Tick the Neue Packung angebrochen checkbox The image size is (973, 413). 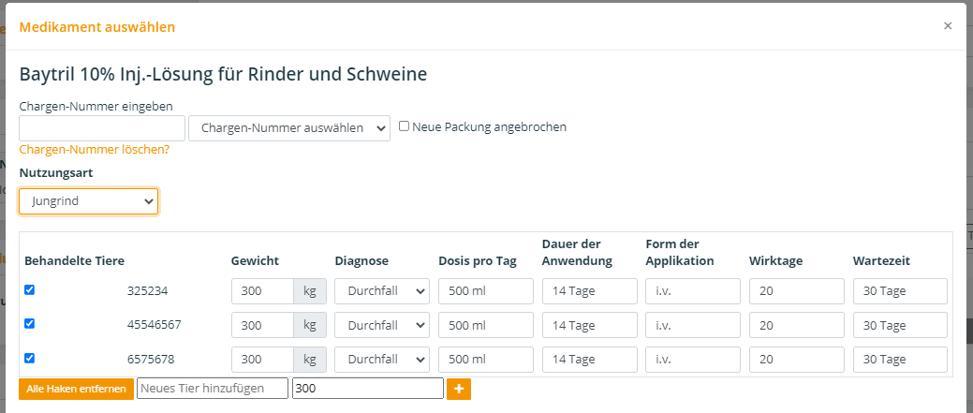click(404, 126)
